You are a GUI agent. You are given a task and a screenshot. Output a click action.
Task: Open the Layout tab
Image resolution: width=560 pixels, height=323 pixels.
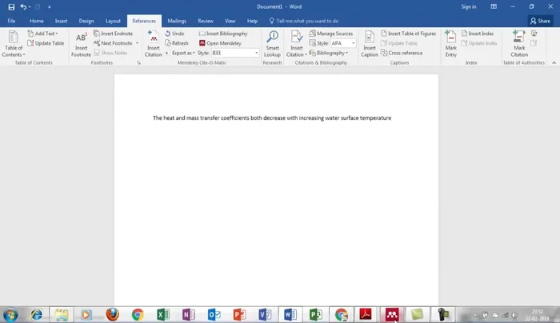pos(113,21)
